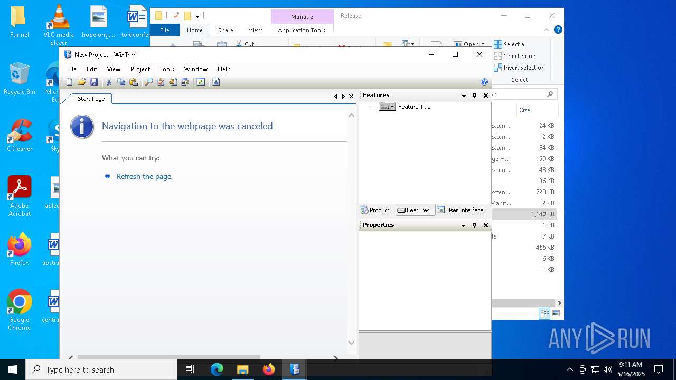Close the Start Page document tab
This screenshot has height=380, width=676.
(351, 96)
